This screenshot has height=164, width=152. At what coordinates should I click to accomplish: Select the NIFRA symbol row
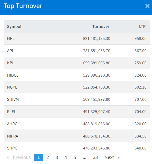[x=77, y=136]
